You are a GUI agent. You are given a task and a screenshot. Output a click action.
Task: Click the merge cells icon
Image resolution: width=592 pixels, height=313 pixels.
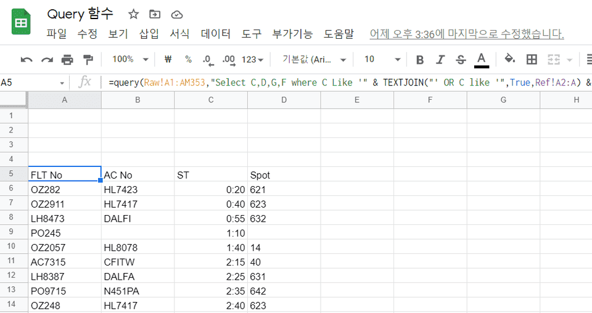[554, 60]
